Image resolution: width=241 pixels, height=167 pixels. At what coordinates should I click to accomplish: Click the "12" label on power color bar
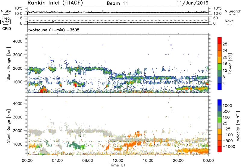(x=225, y=71)
